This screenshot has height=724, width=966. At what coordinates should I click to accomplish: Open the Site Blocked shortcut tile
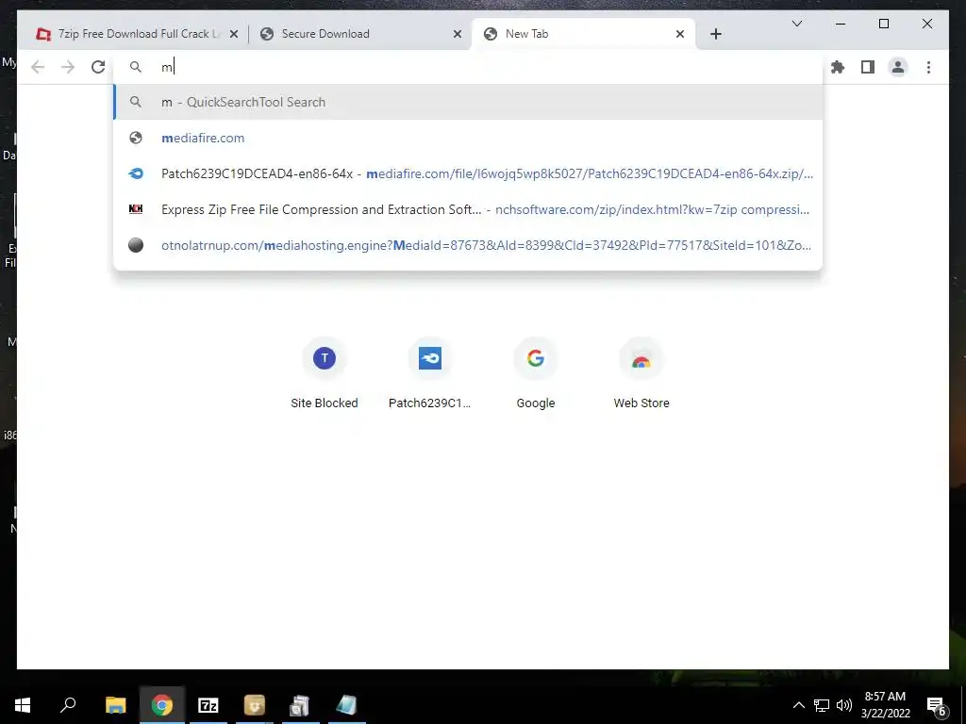tap(325, 374)
